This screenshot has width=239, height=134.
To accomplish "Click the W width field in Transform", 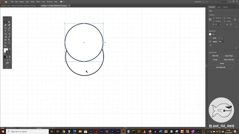I will pyautogui.click(x=229, y=18).
